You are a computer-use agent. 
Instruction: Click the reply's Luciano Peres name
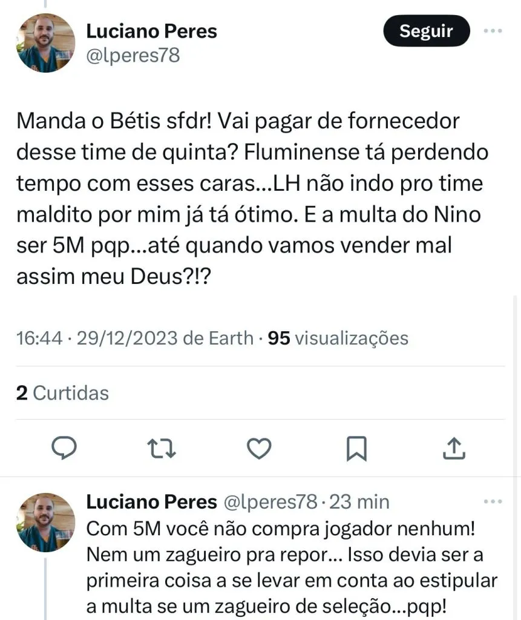[x=151, y=502]
